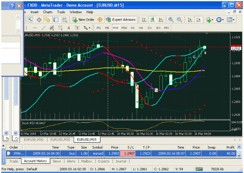Select the equidistant channel tool

(52, 28)
